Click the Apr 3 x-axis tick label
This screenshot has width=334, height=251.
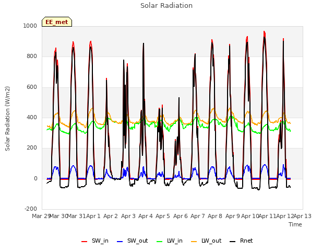(x=128, y=216)
